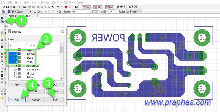Click the Use library icon

click(x=24, y=7)
